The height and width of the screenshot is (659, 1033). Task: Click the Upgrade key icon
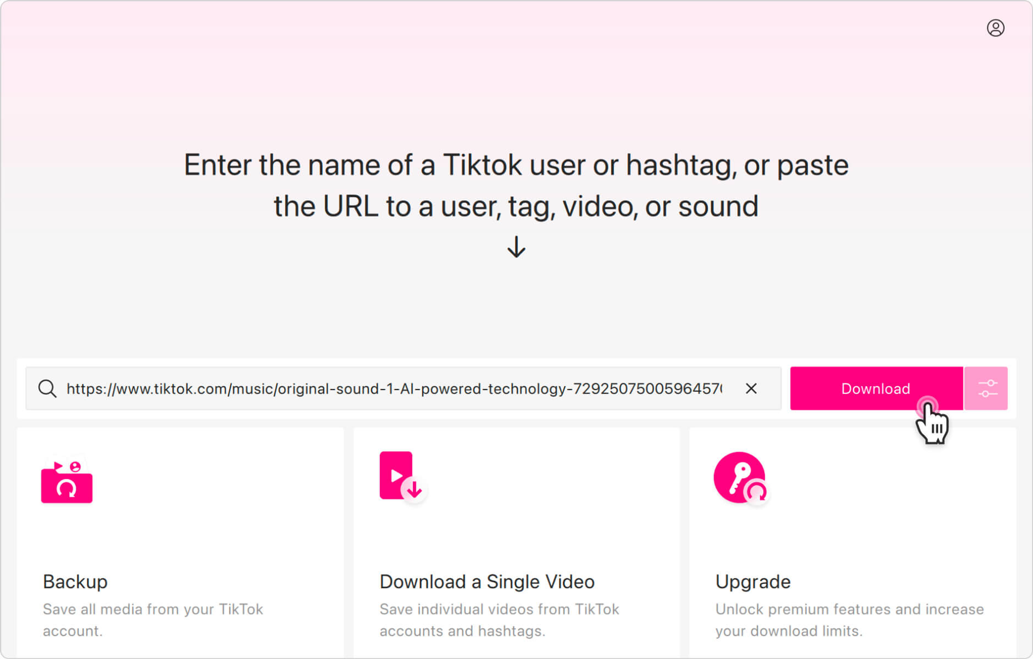tap(740, 478)
